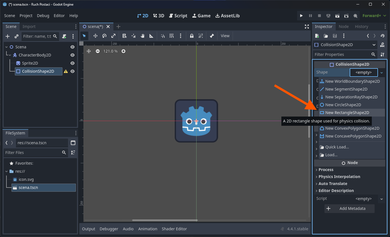This screenshot has height=237, width=390.
Task: Choose New CircleShape2D from the shape list
Action: [x=352, y=105]
